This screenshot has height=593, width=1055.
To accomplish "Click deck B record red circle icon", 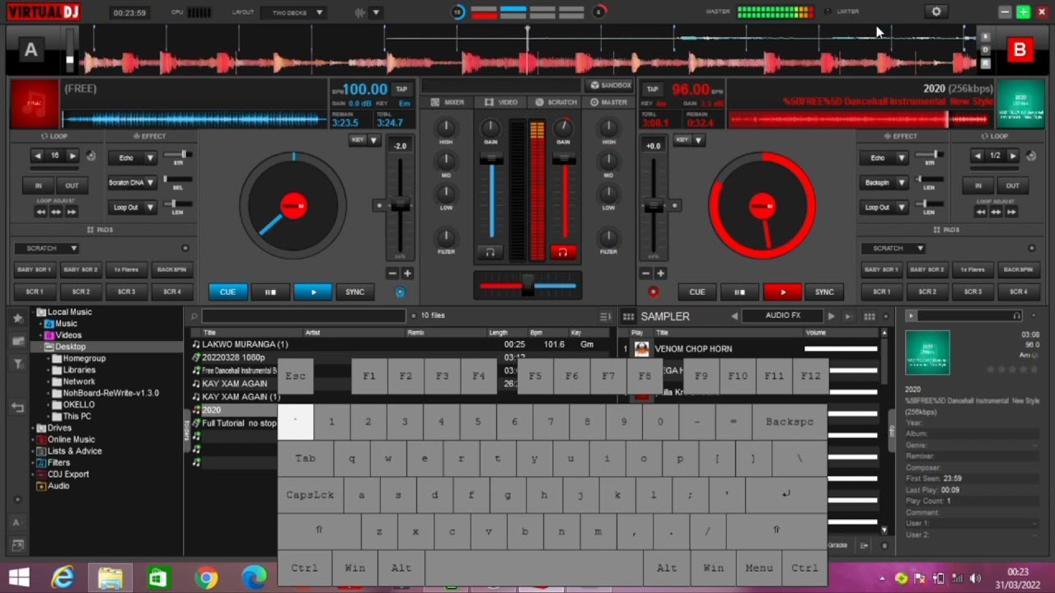I will 654,292.
